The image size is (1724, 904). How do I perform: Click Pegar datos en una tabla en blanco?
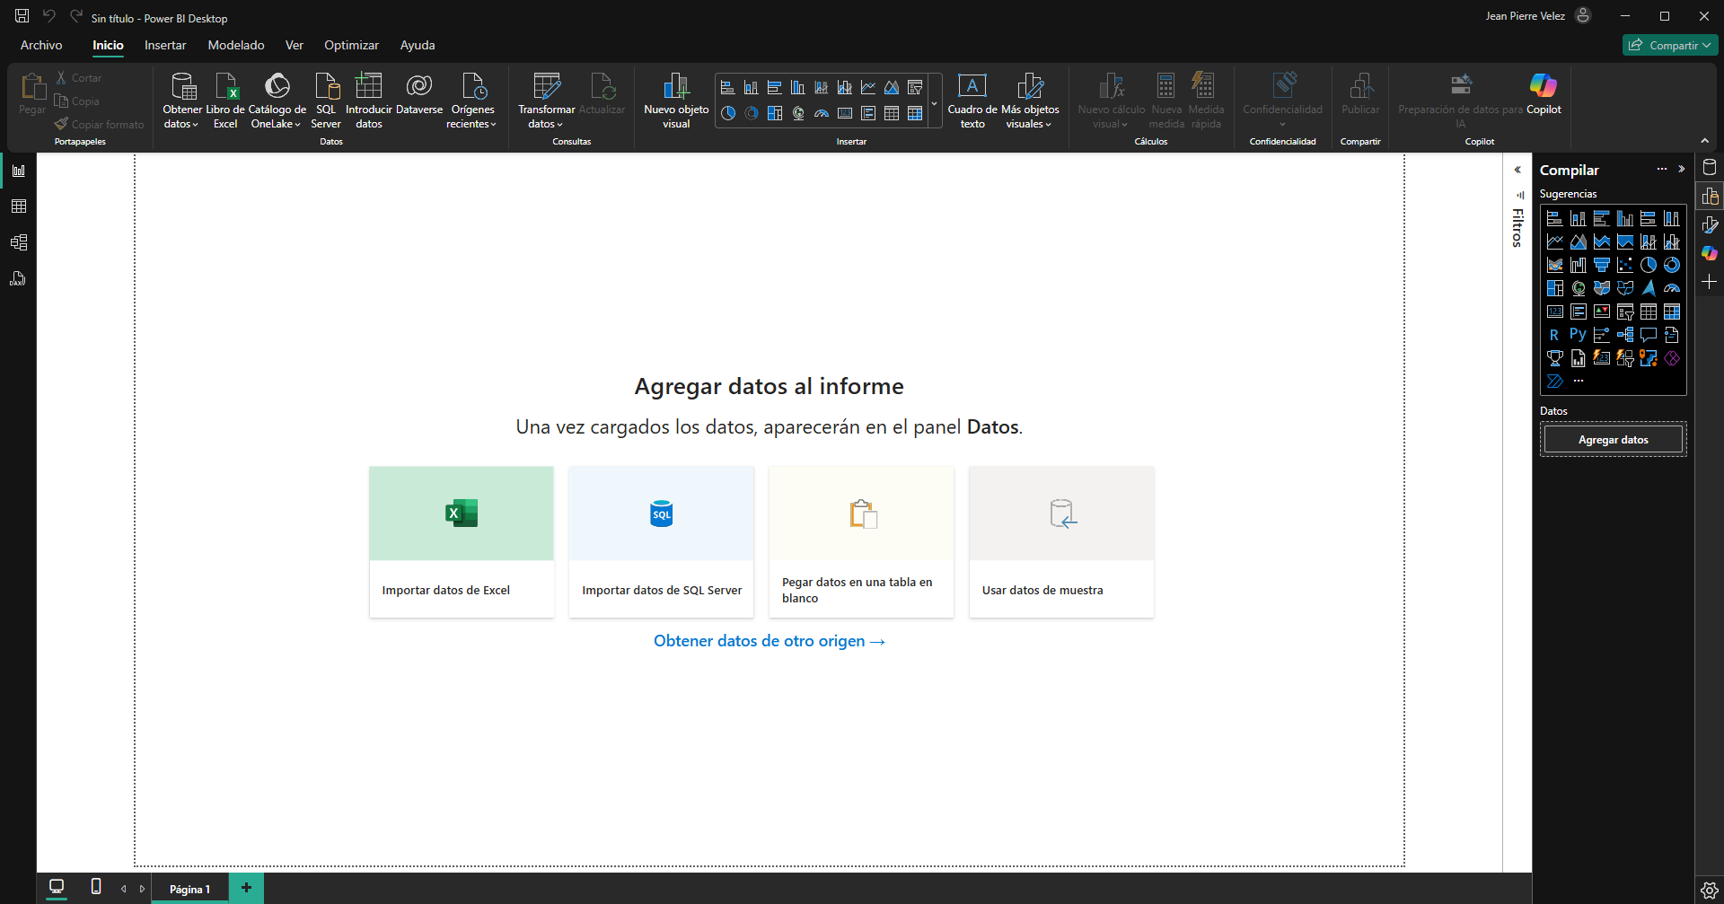pos(861,541)
